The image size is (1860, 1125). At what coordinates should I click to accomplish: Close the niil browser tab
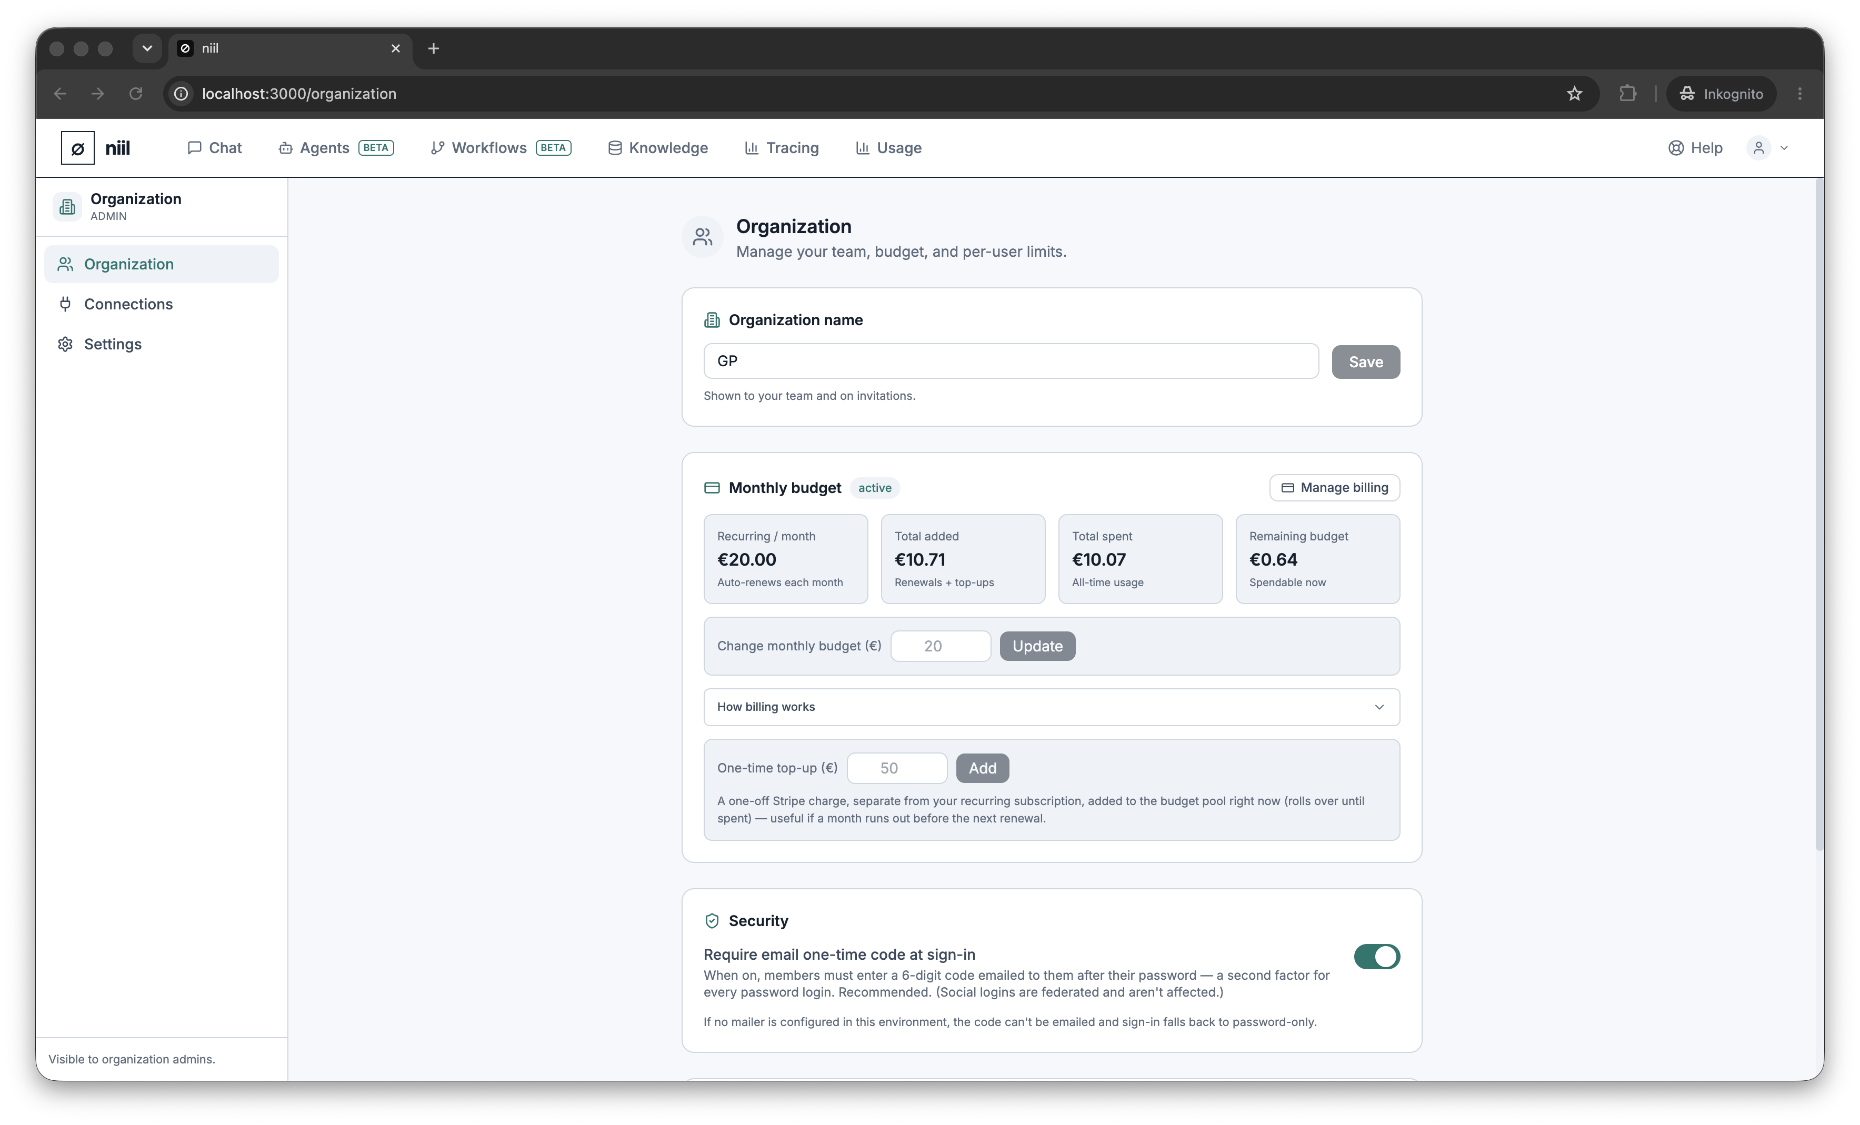point(396,48)
